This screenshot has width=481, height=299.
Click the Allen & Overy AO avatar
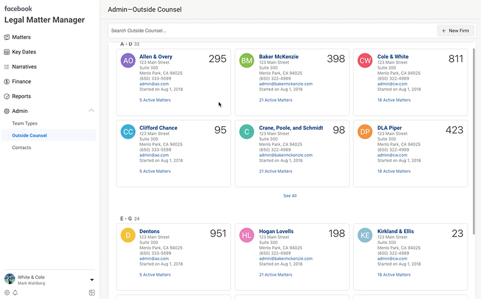[x=128, y=60]
